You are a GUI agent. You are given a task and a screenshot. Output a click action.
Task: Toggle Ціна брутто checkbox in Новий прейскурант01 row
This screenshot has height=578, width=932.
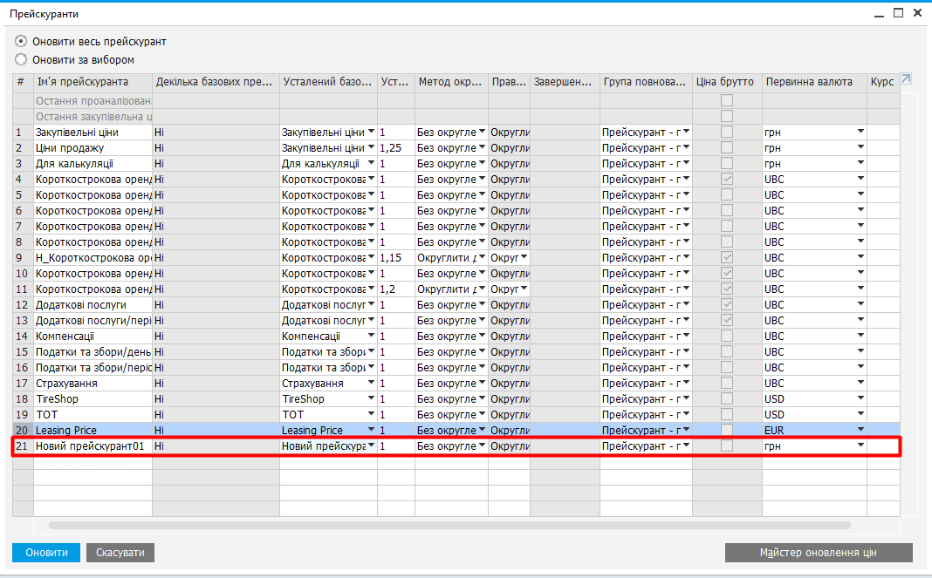[x=726, y=445]
